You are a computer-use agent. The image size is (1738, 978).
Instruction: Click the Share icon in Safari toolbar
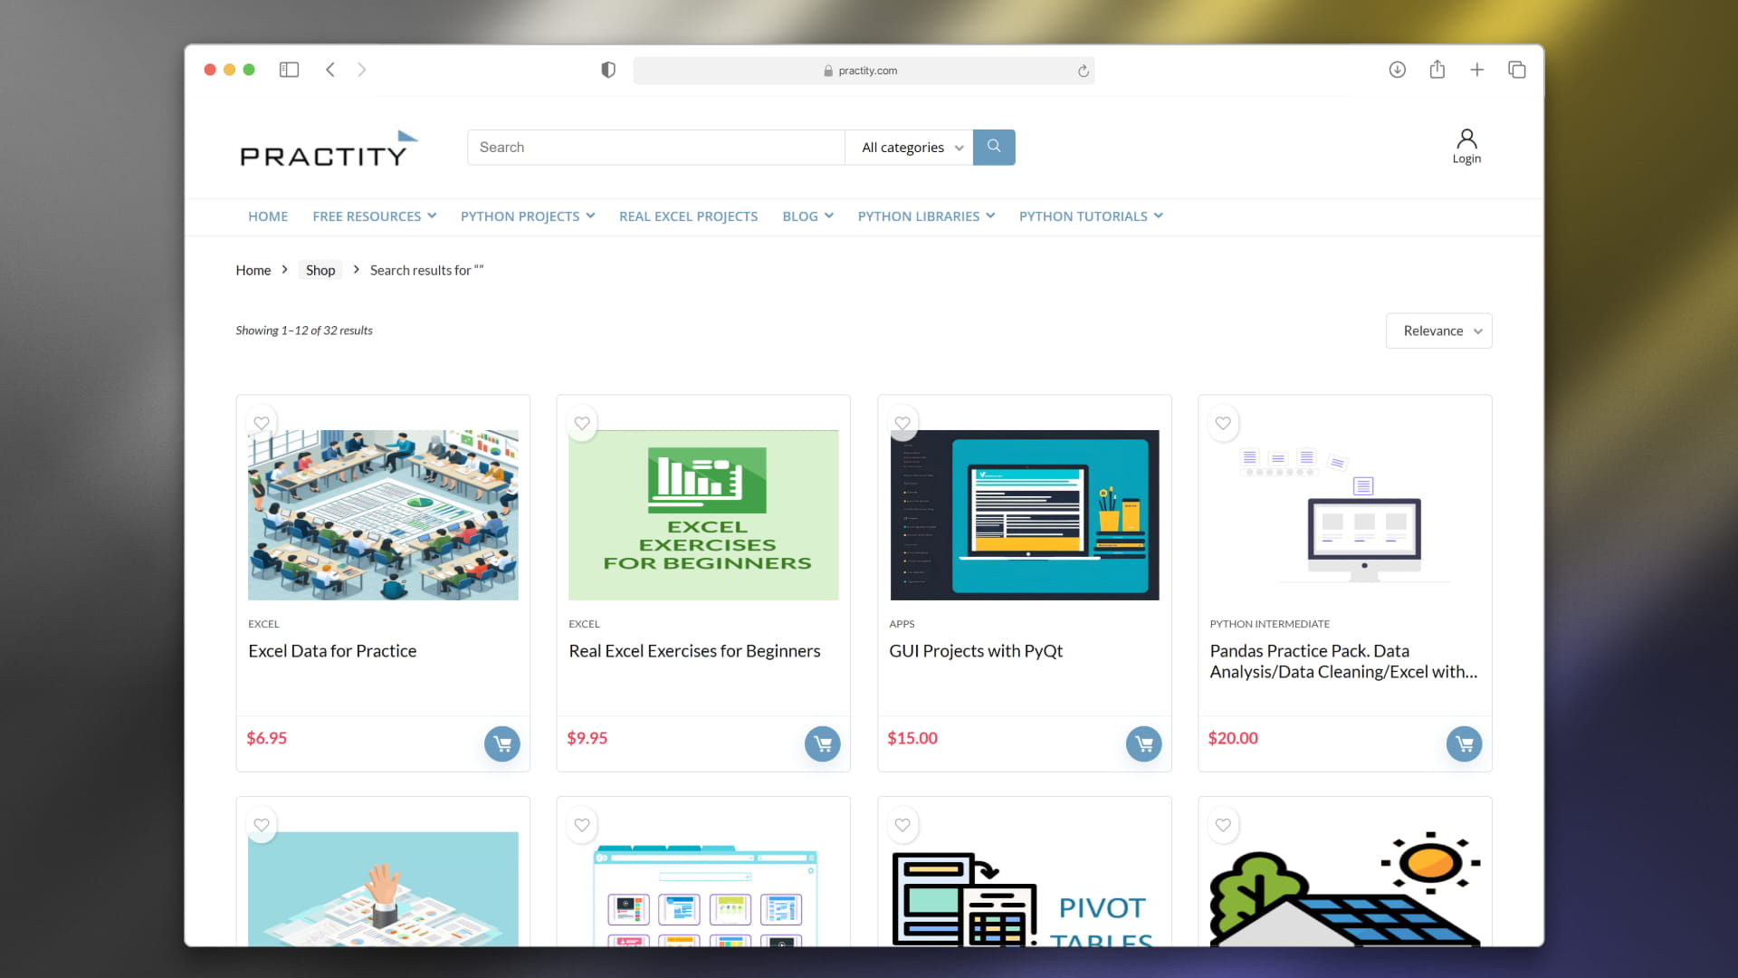(1437, 69)
